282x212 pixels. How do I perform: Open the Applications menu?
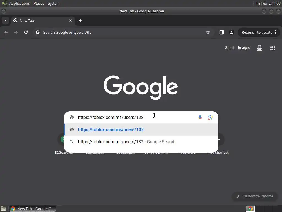coord(20,3)
